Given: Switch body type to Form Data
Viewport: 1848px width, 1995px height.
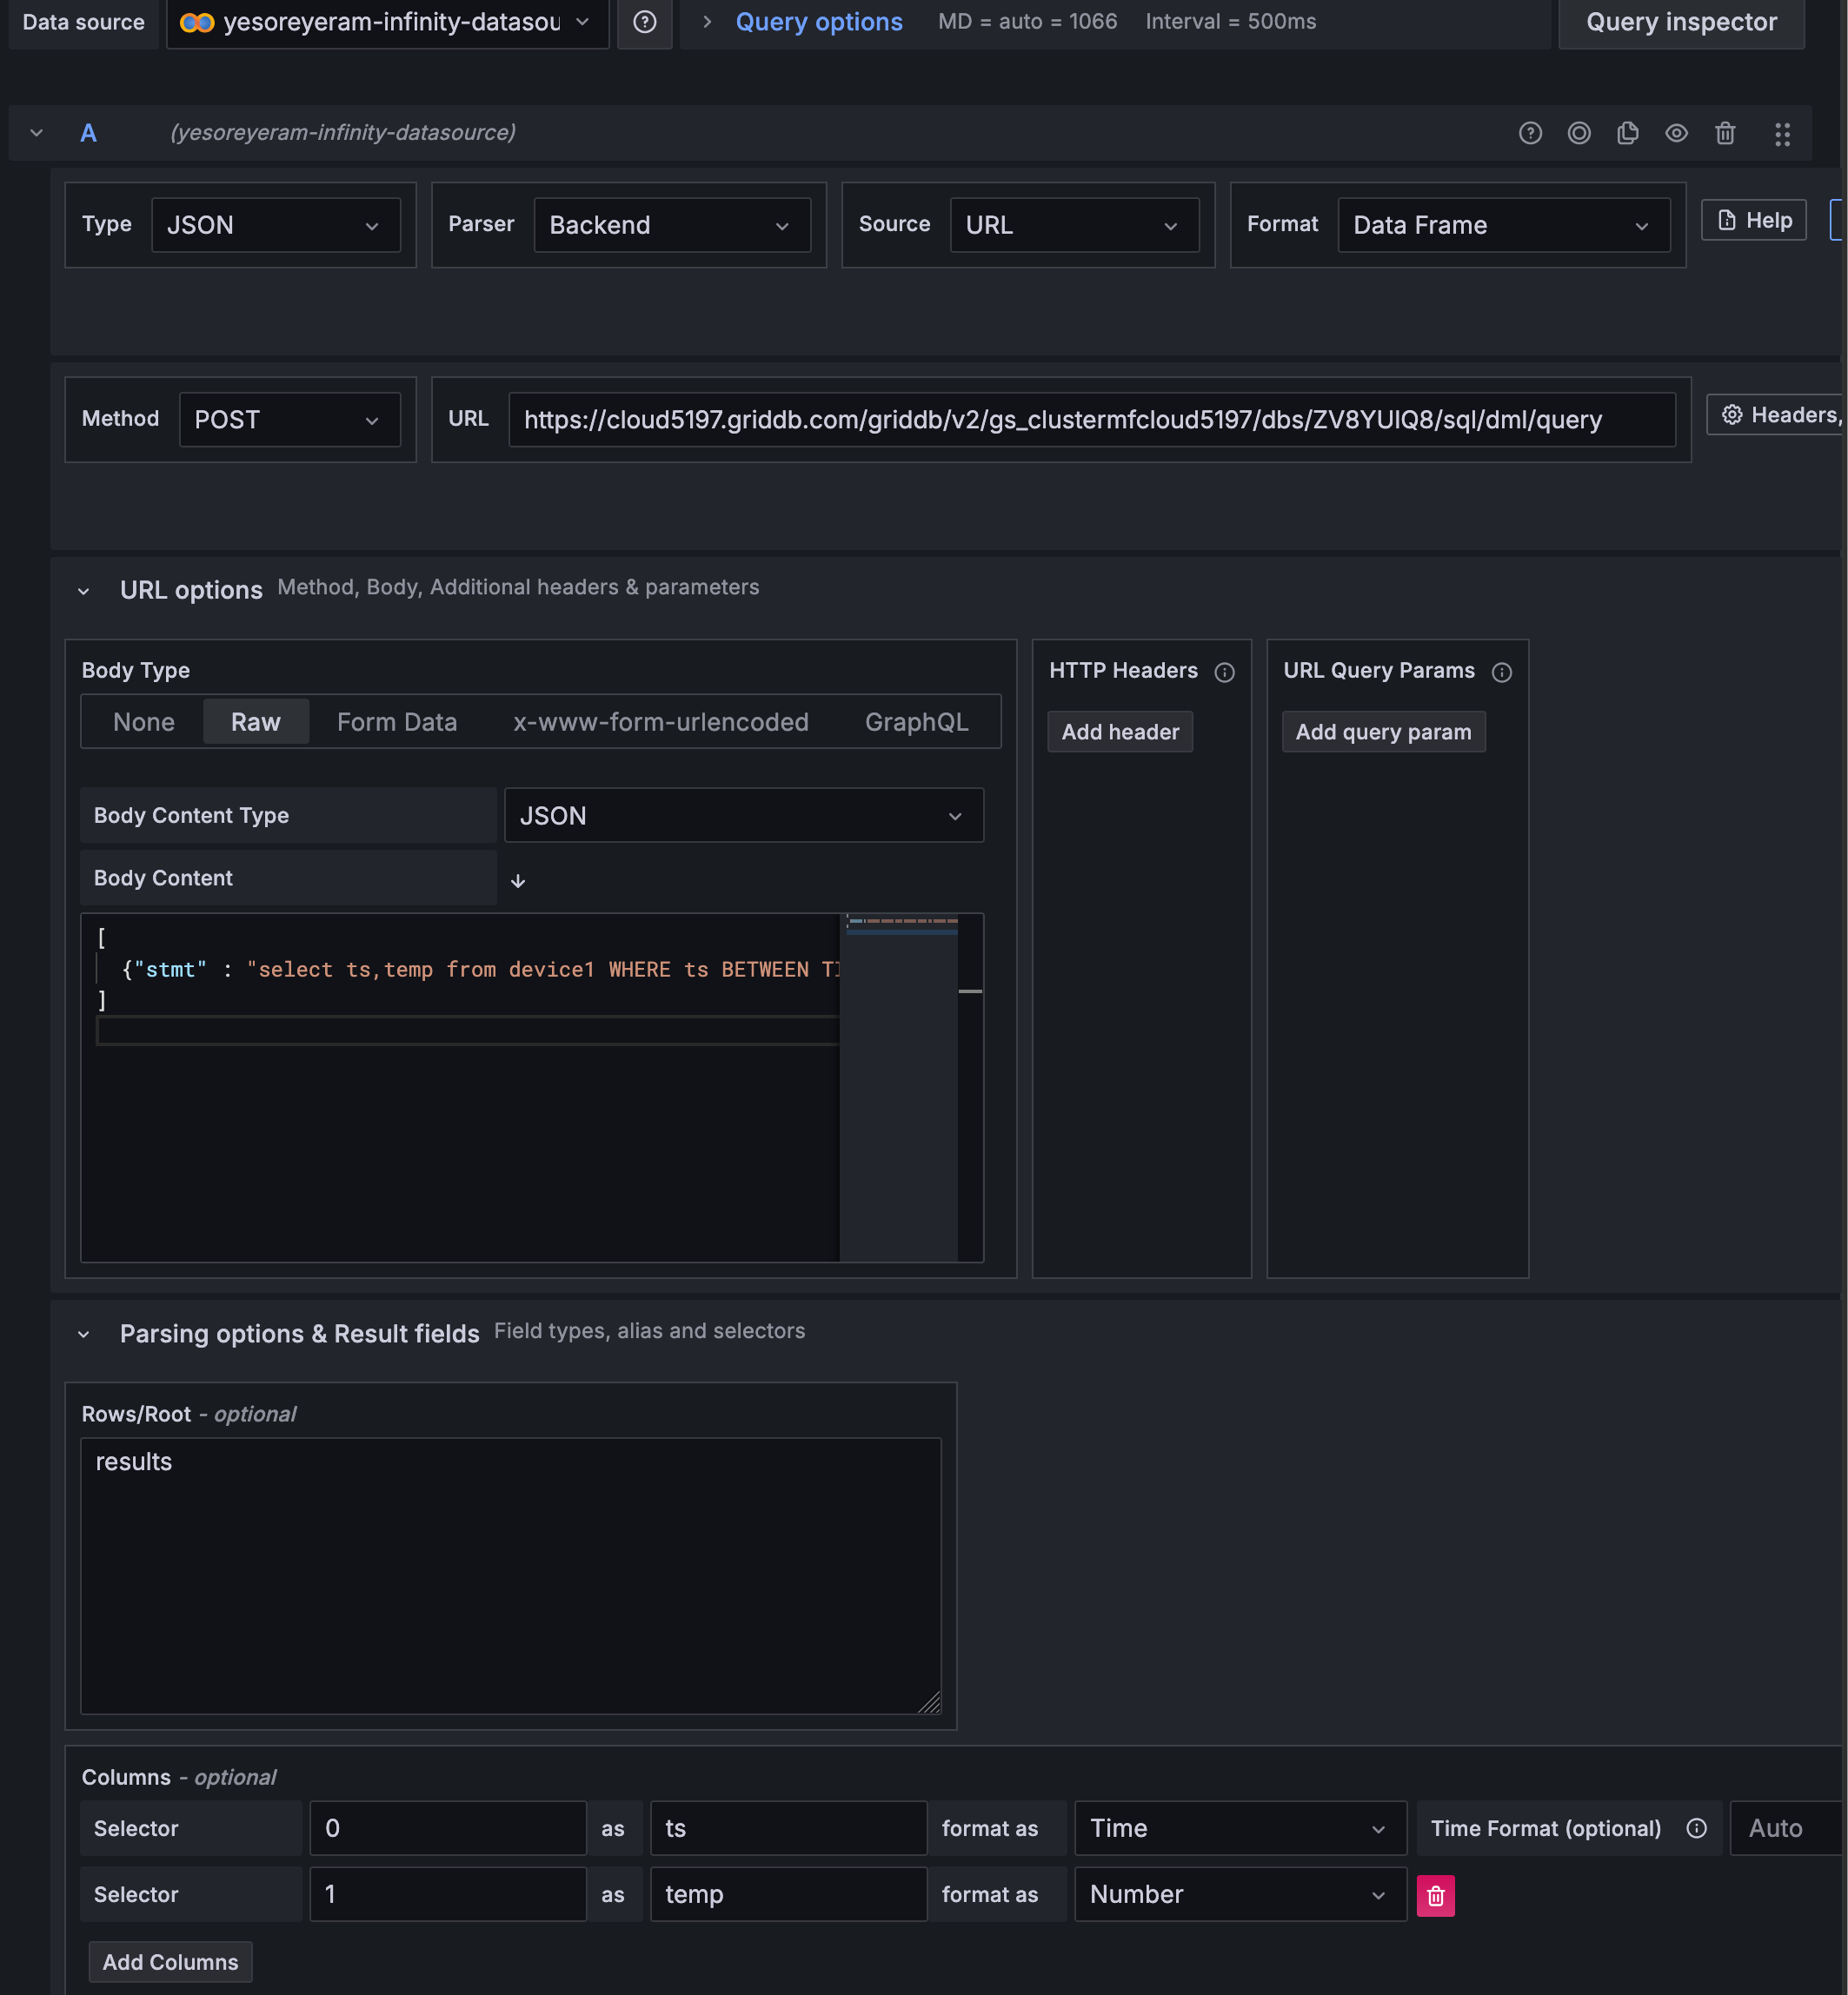Looking at the screenshot, I should click(397, 722).
